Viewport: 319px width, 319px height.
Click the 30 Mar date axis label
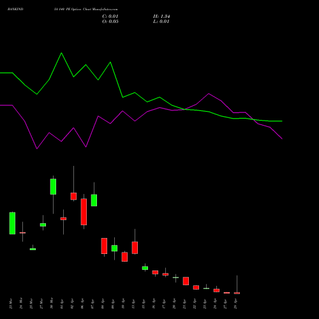pos(52,303)
